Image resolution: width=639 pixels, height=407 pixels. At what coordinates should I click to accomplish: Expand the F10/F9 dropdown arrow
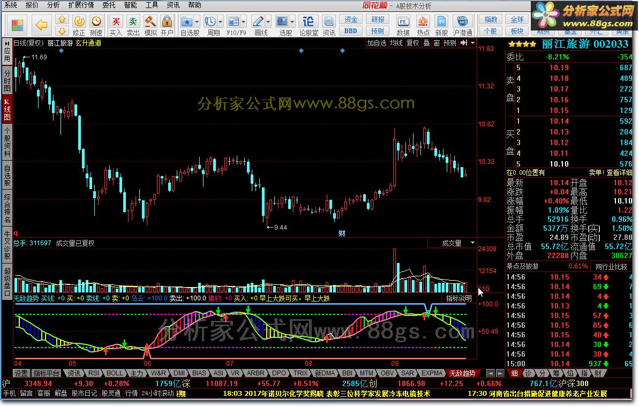[244, 21]
